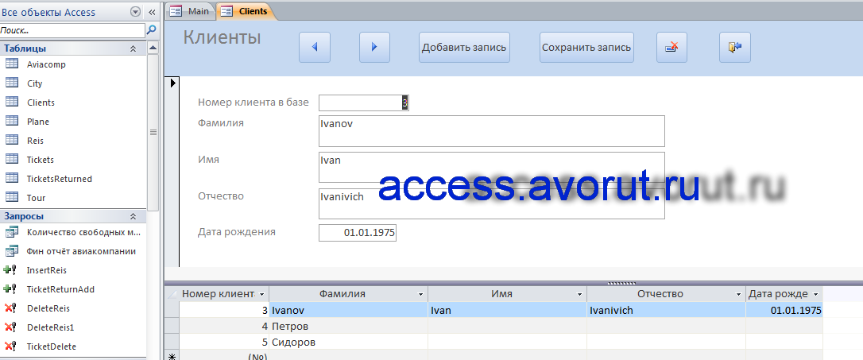Open City table icon
863x360 pixels.
click(x=12, y=83)
